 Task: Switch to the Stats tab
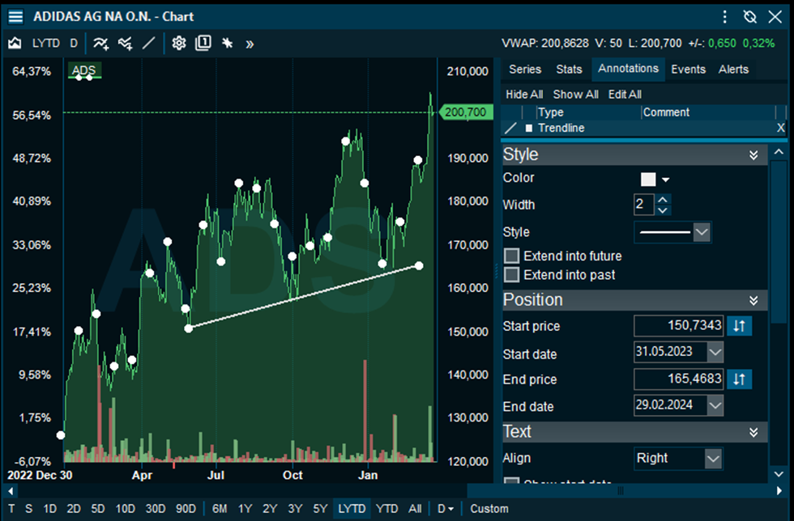pos(569,70)
